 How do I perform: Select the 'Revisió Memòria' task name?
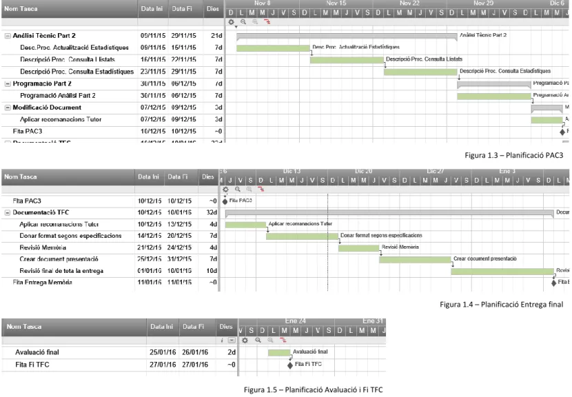click(x=43, y=247)
